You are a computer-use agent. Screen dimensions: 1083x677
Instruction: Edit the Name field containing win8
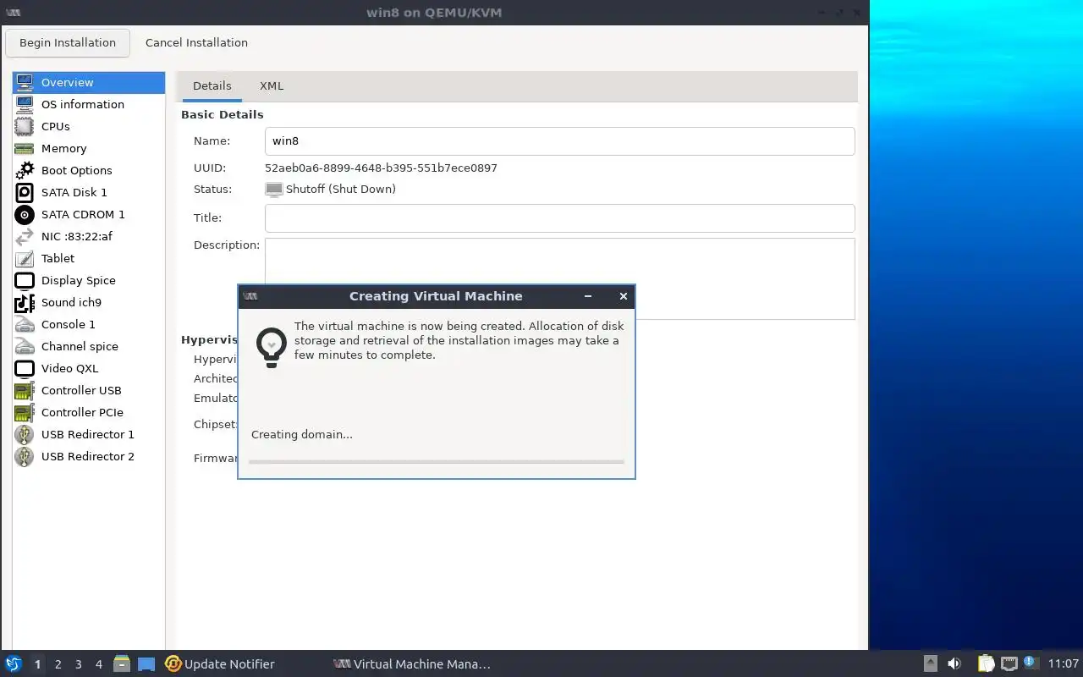pos(559,141)
